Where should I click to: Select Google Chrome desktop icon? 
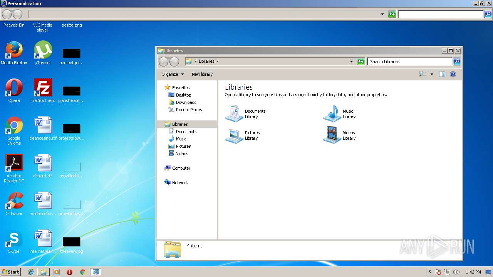tap(14, 131)
